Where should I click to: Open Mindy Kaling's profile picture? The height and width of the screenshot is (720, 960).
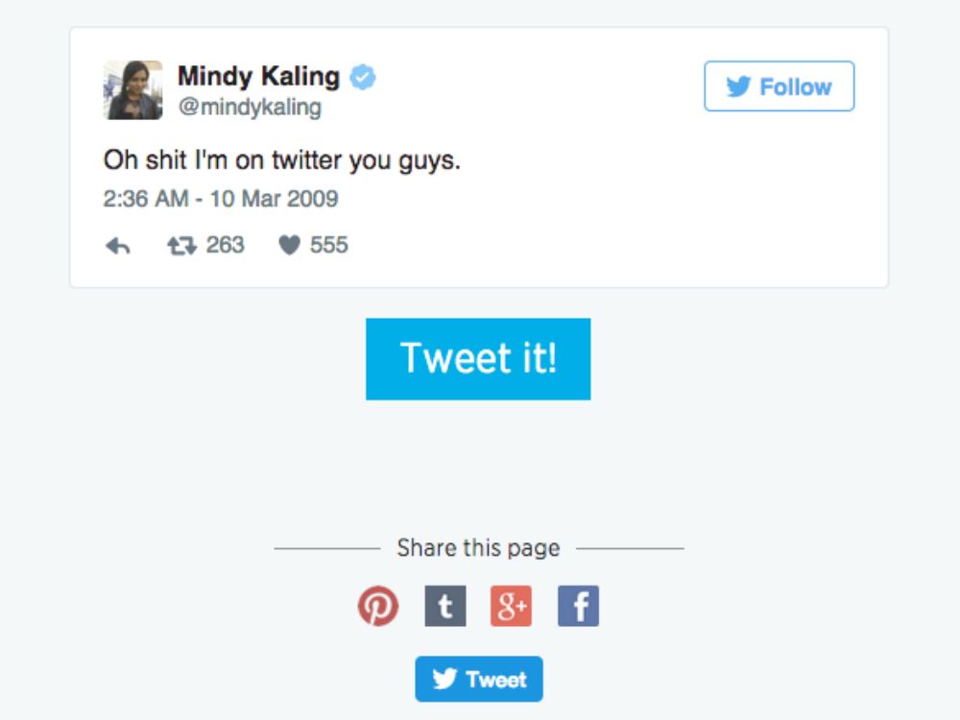coord(132,90)
